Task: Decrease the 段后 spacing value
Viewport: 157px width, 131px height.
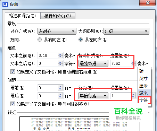Action: pyautogui.click(x=60, y=97)
